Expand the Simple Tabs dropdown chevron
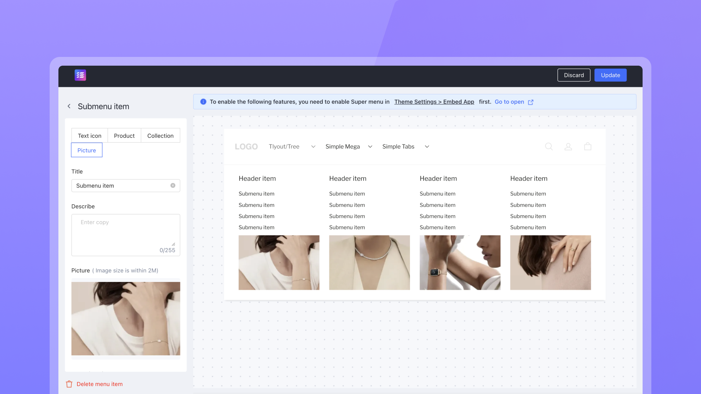 [x=427, y=147]
